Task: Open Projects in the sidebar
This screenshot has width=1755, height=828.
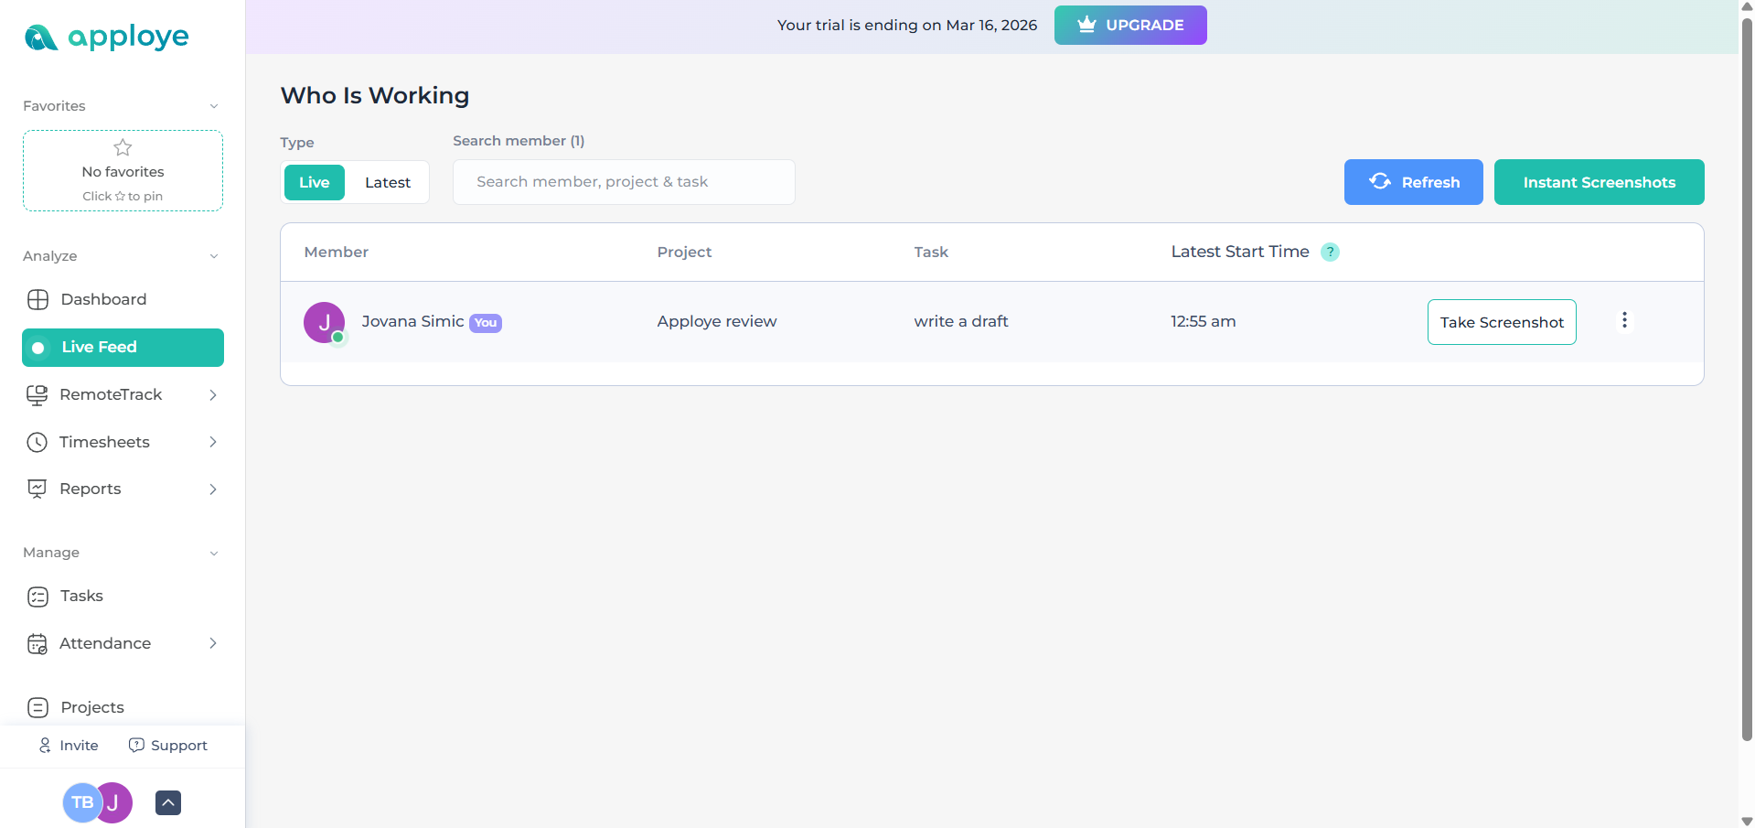Action: [x=91, y=707]
